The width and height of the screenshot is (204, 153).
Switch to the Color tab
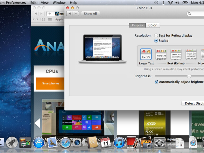click(x=153, y=25)
